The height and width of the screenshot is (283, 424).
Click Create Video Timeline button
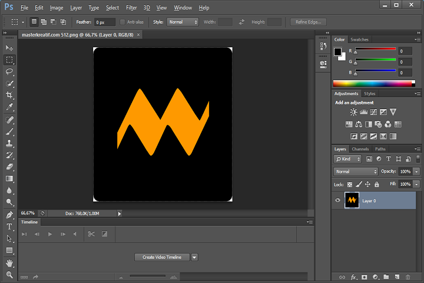click(162, 257)
